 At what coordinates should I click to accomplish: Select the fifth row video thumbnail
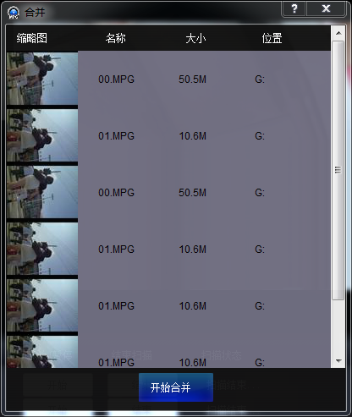coord(42,305)
